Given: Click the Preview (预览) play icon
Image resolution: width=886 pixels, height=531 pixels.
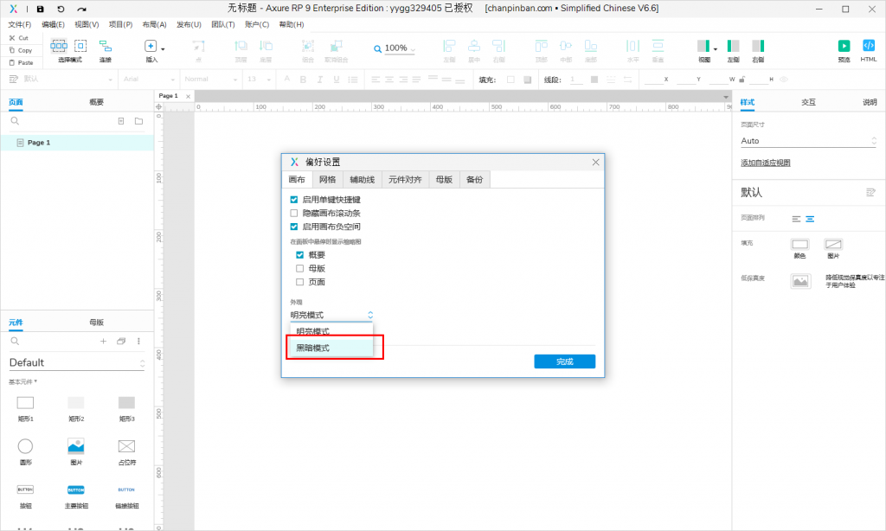Looking at the screenshot, I should tap(844, 46).
